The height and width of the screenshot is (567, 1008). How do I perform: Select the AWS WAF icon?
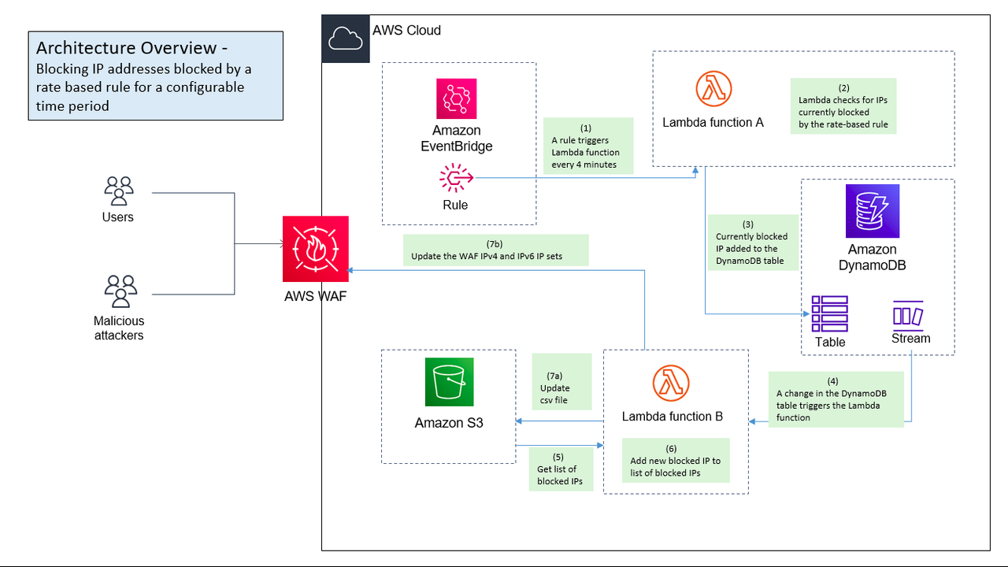[x=314, y=248]
